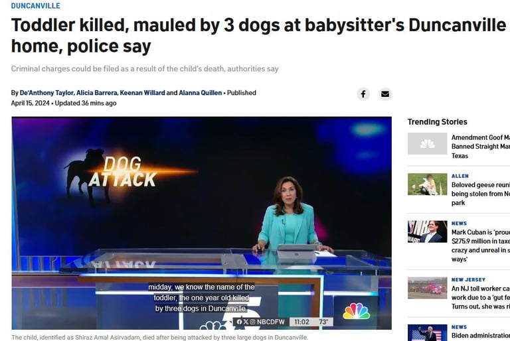The height and width of the screenshot is (341, 510).
Task: Share the article via email icon
Action: (385, 94)
